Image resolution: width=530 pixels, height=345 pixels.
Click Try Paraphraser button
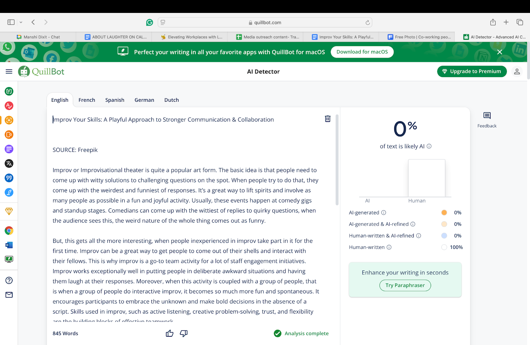pos(405,285)
